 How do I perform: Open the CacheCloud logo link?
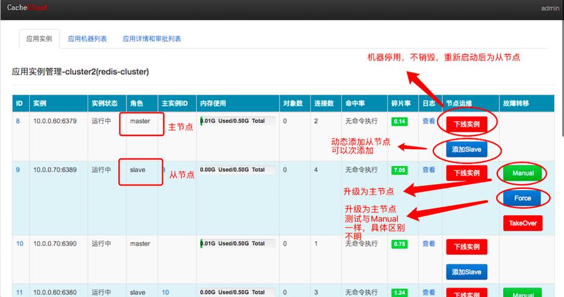click(x=27, y=8)
